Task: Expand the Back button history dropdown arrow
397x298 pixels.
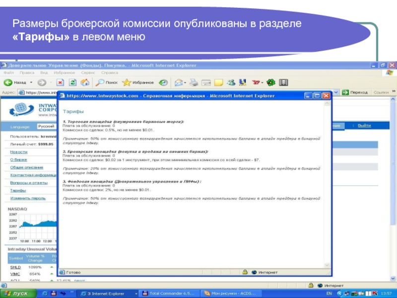Action: tap(31, 82)
